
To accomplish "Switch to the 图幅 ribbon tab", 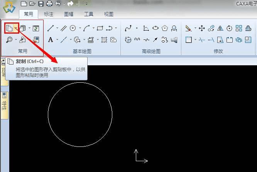I will [69, 14].
